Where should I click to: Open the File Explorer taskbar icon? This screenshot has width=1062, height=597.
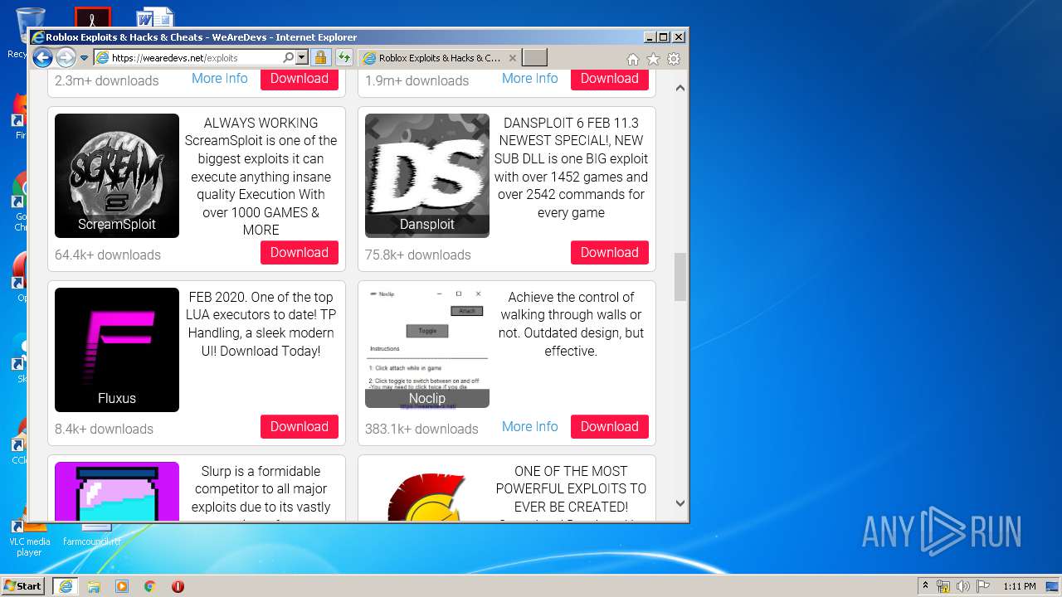coord(94,586)
